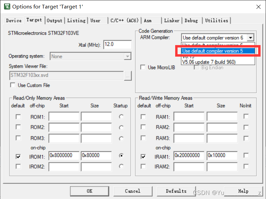Viewport: 266px width, 199px height.
Task: Enable NoInit for RAM1
Action: pyautogui.click(x=246, y=116)
